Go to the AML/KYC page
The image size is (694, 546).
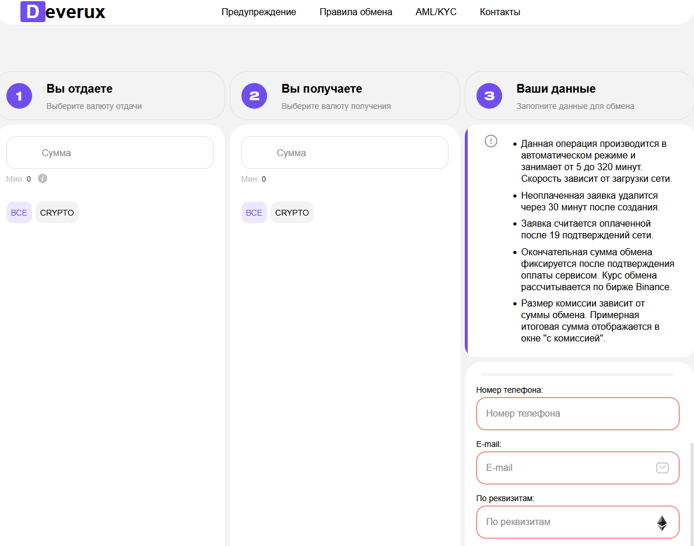click(436, 12)
